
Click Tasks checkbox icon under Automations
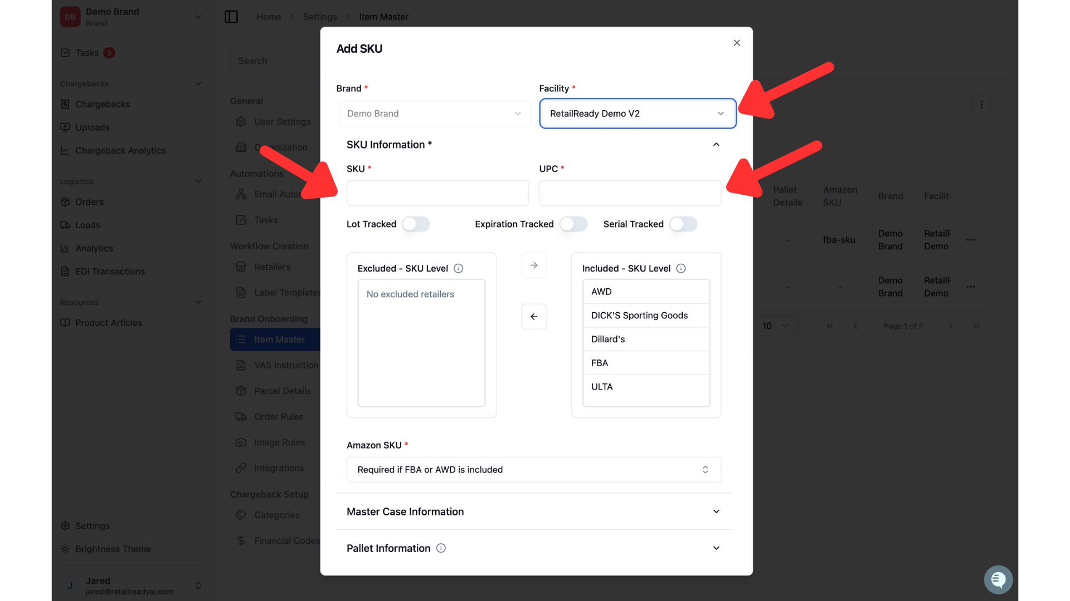241,220
